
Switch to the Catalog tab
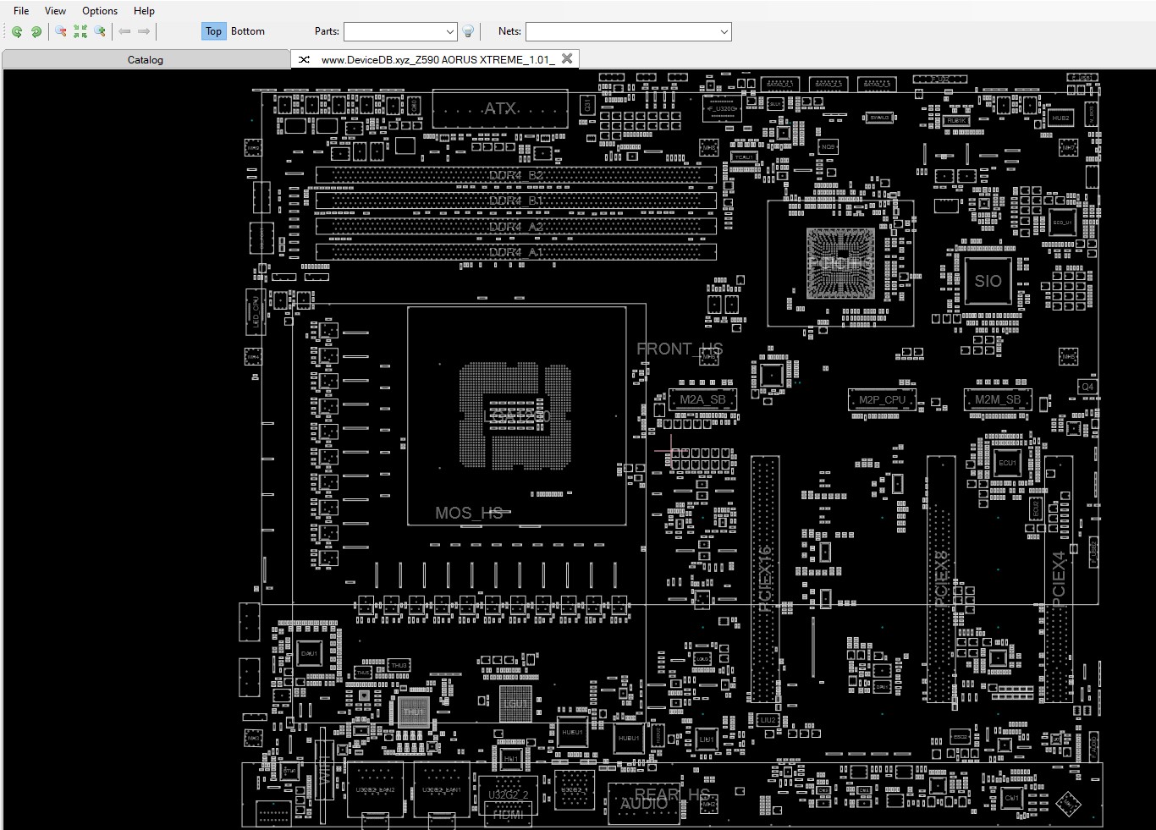coord(146,60)
